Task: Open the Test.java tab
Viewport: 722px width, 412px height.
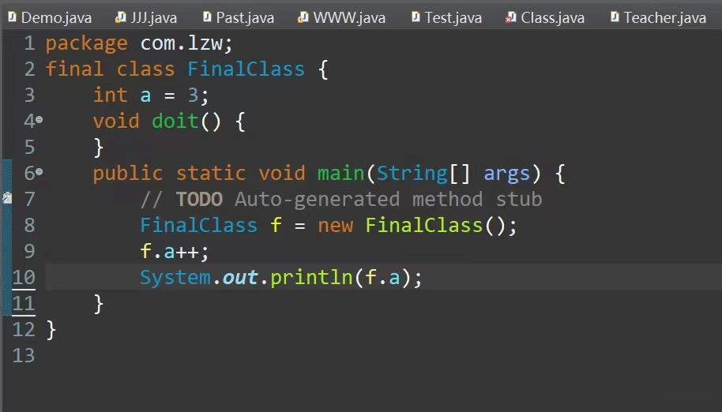Action: (446, 18)
